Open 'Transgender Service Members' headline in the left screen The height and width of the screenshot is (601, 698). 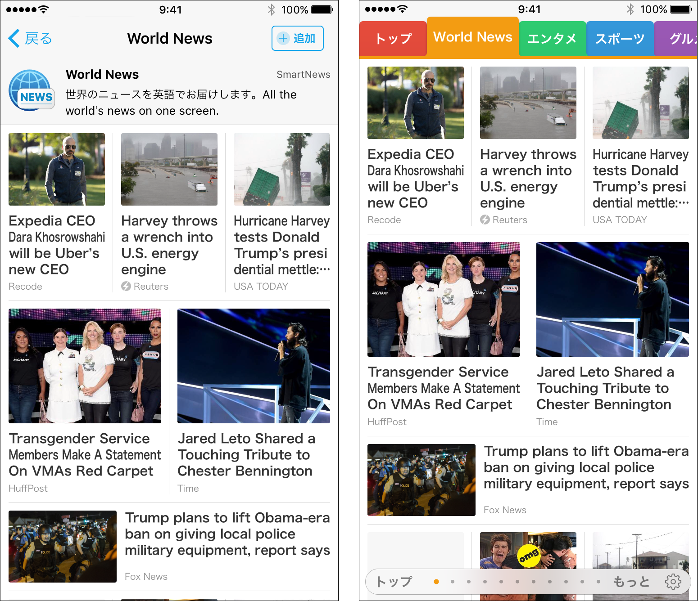click(85, 455)
